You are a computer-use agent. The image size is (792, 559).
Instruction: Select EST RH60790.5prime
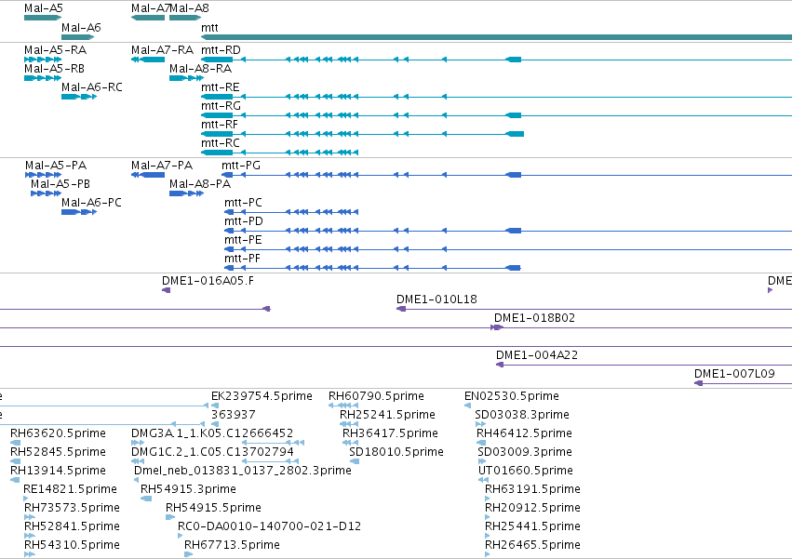pos(343,406)
